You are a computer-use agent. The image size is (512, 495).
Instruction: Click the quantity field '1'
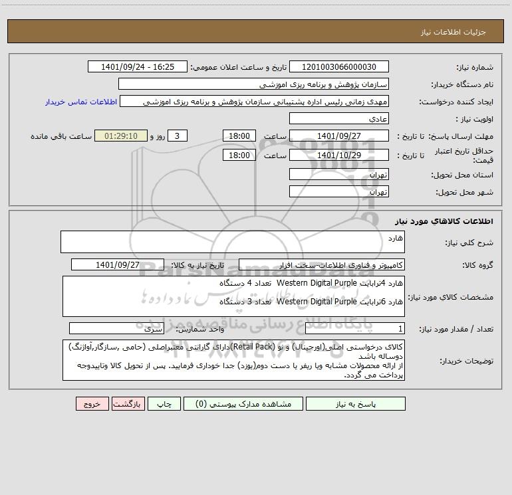tap(355, 329)
